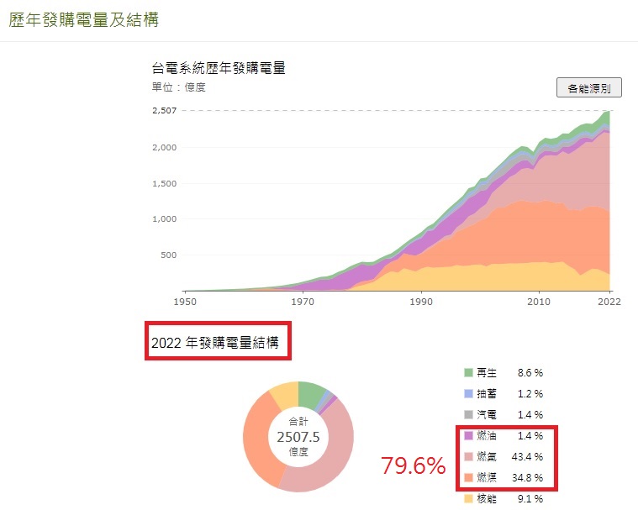The height and width of the screenshot is (510, 638).
Task: Click the 2022 x-axis label
Action: (x=609, y=302)
